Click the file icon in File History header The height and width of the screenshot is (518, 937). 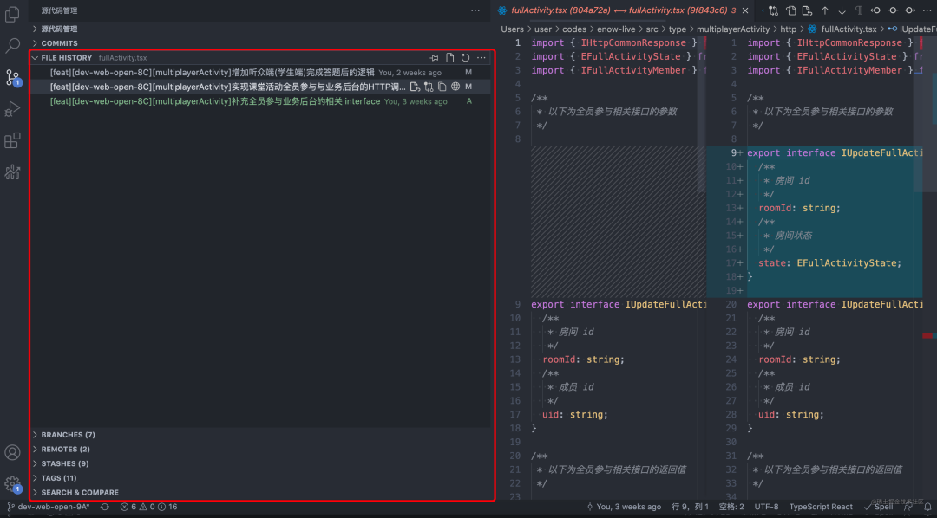tap(450, 58)
